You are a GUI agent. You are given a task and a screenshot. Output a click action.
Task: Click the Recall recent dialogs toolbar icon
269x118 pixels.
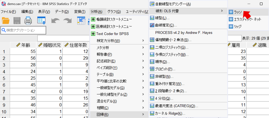pyautogui.click(x=41, y=21)
